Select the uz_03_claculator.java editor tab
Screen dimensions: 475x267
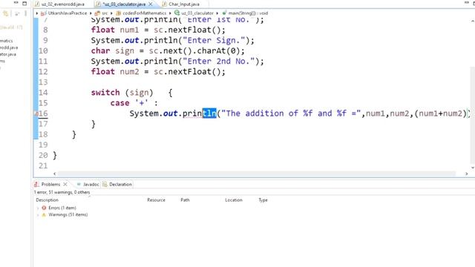tap(124, 4)
